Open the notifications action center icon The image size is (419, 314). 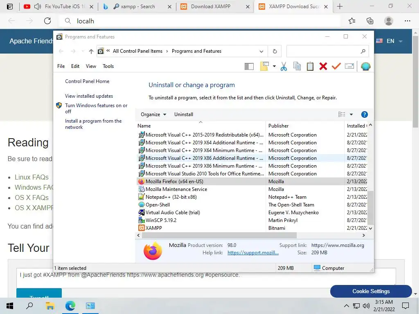click(405, 306)
